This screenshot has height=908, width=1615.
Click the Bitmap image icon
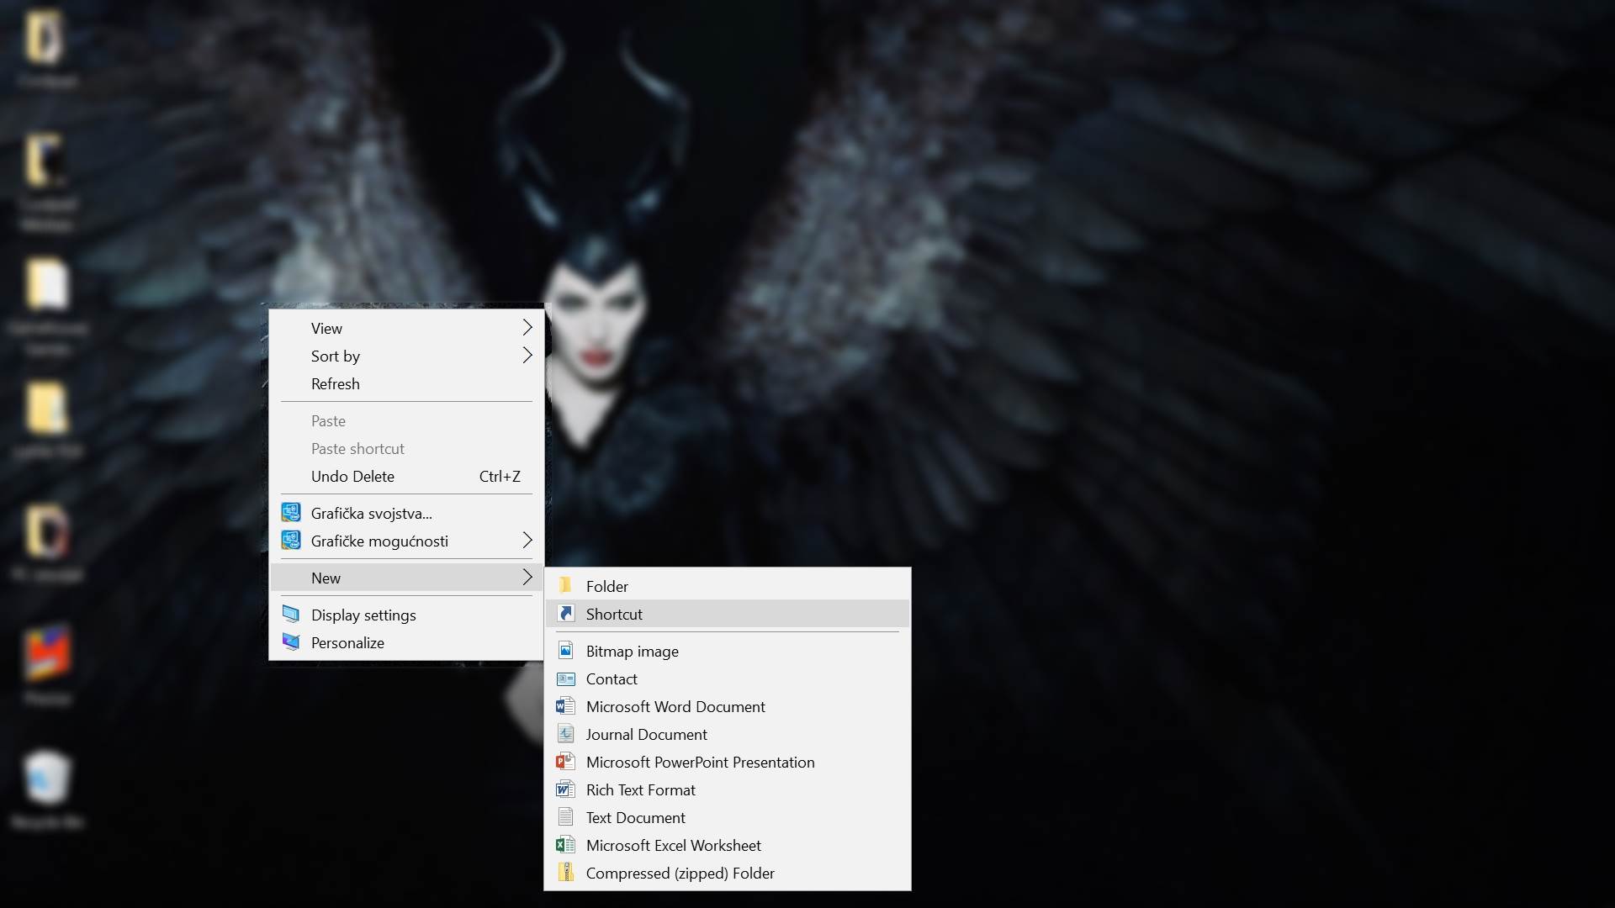click(x=566, y=651)
